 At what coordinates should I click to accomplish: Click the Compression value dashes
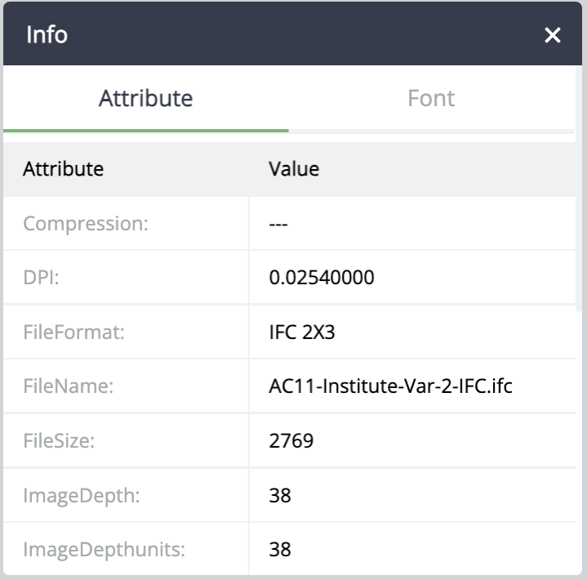click(278, 225)
